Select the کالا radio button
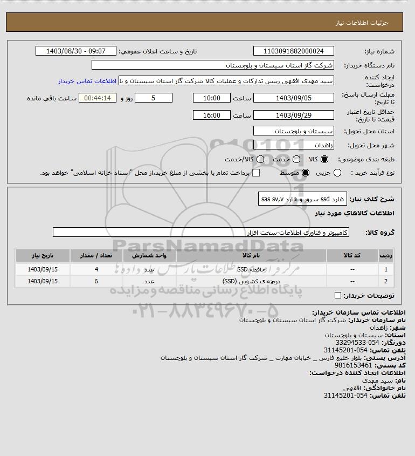This screenshot has width=415, height=456. [324, 159]
